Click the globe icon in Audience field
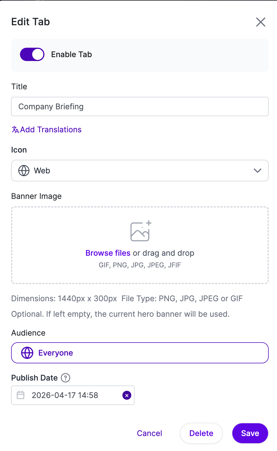 click(27, 353)
